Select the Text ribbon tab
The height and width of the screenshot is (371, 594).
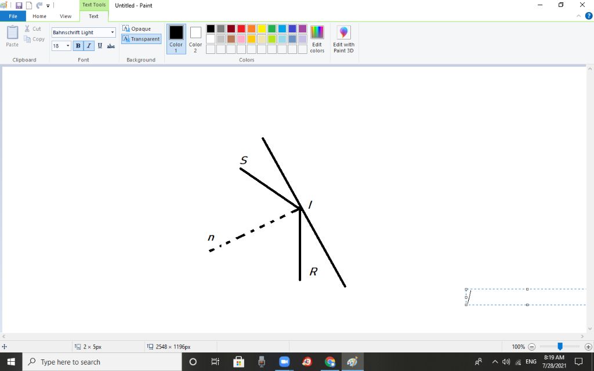click(93, 16)
